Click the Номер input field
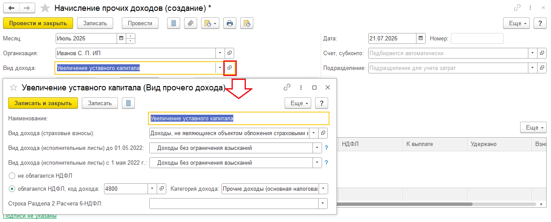Viewport: 551px width, 222px height. [x=477, y=38]
